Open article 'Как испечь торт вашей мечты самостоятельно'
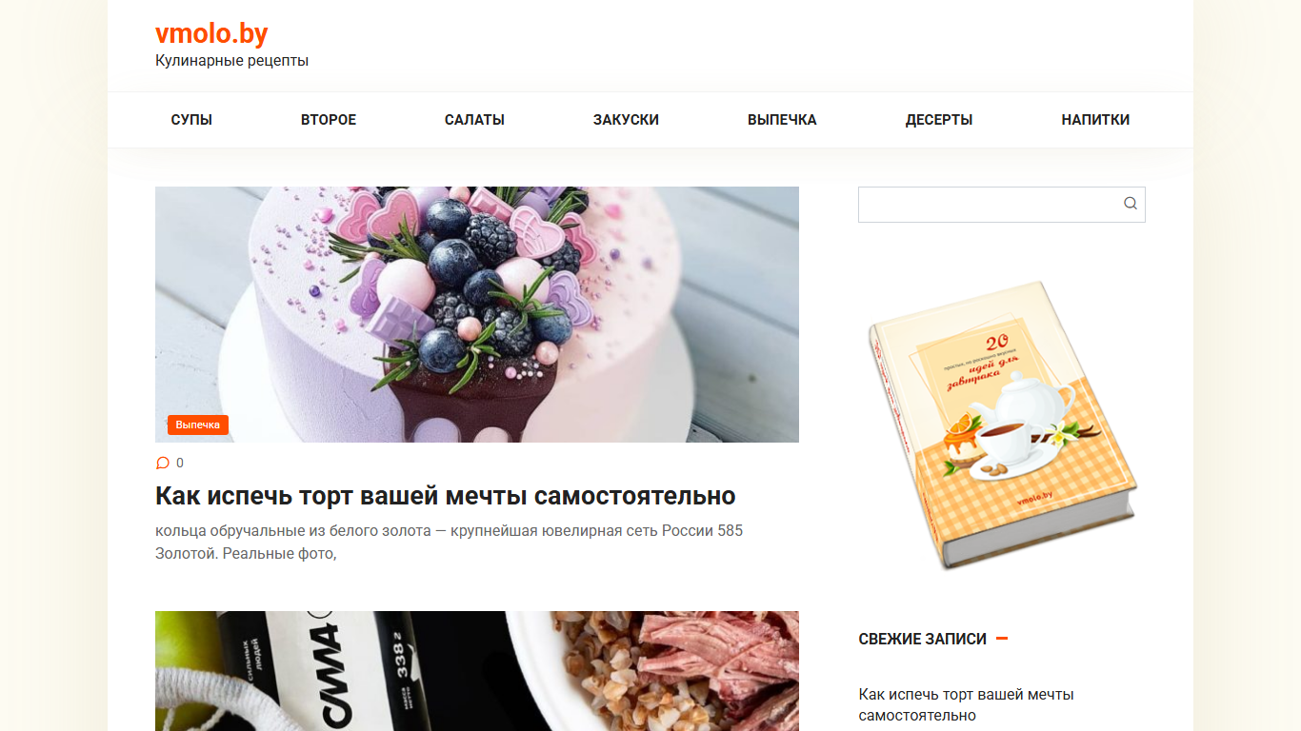 click(446, 496)
